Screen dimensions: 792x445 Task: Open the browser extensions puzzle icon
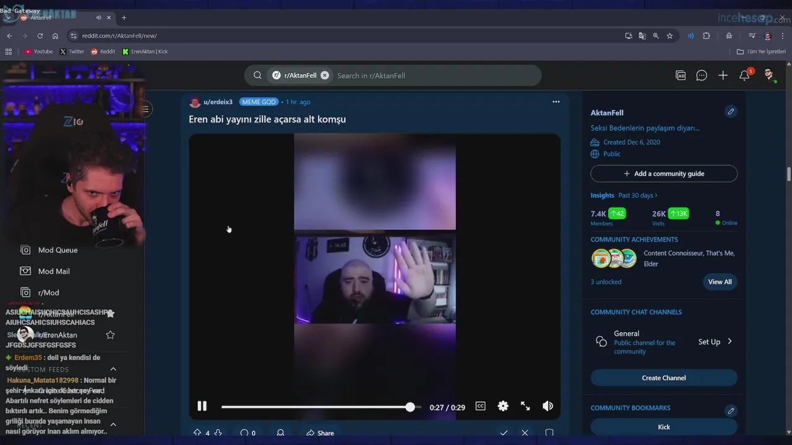pos(706,36)
